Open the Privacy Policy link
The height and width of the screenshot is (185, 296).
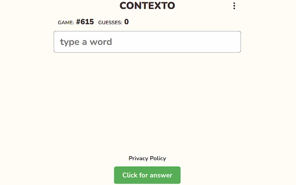pos(147,158)
